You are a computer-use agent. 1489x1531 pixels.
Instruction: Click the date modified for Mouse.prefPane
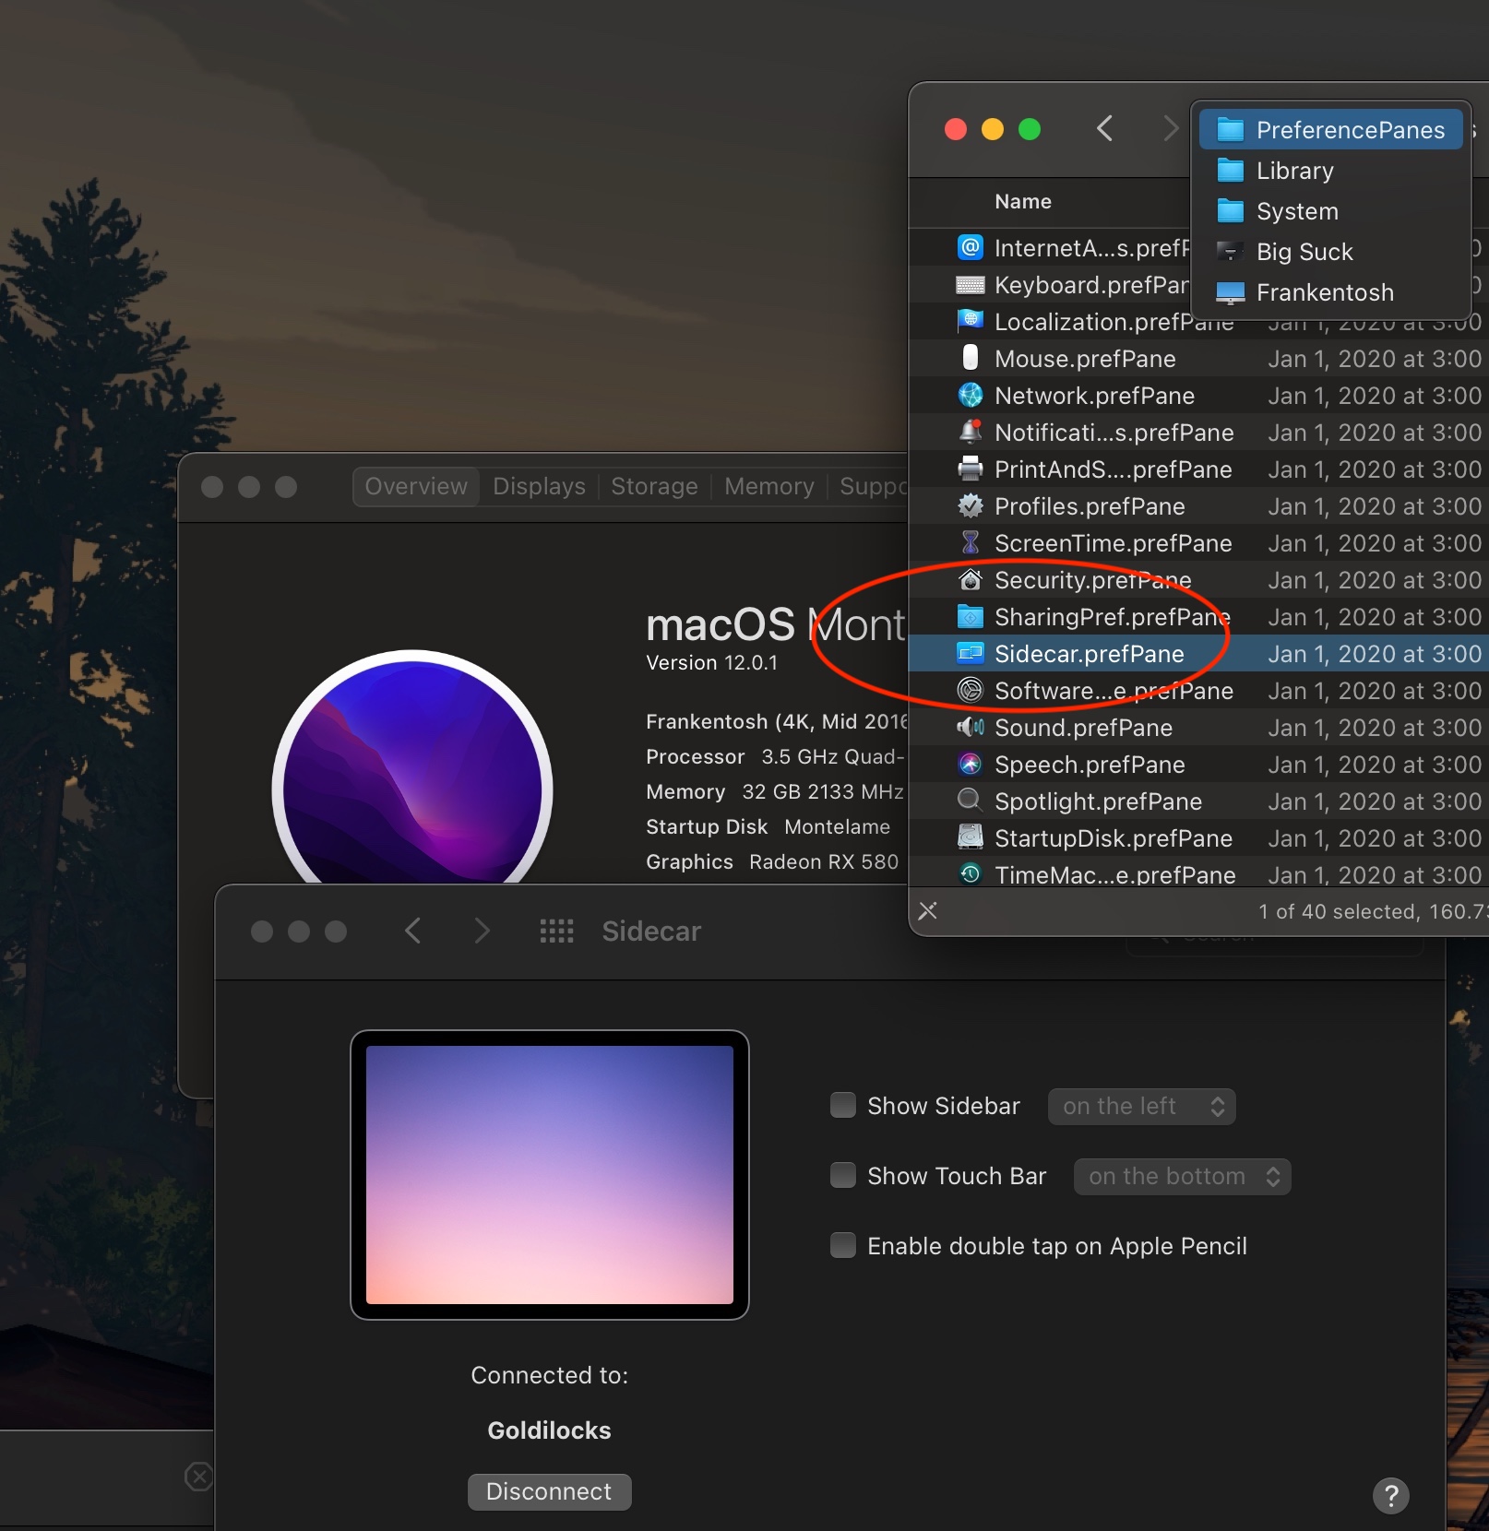[x=1375, y=359]
